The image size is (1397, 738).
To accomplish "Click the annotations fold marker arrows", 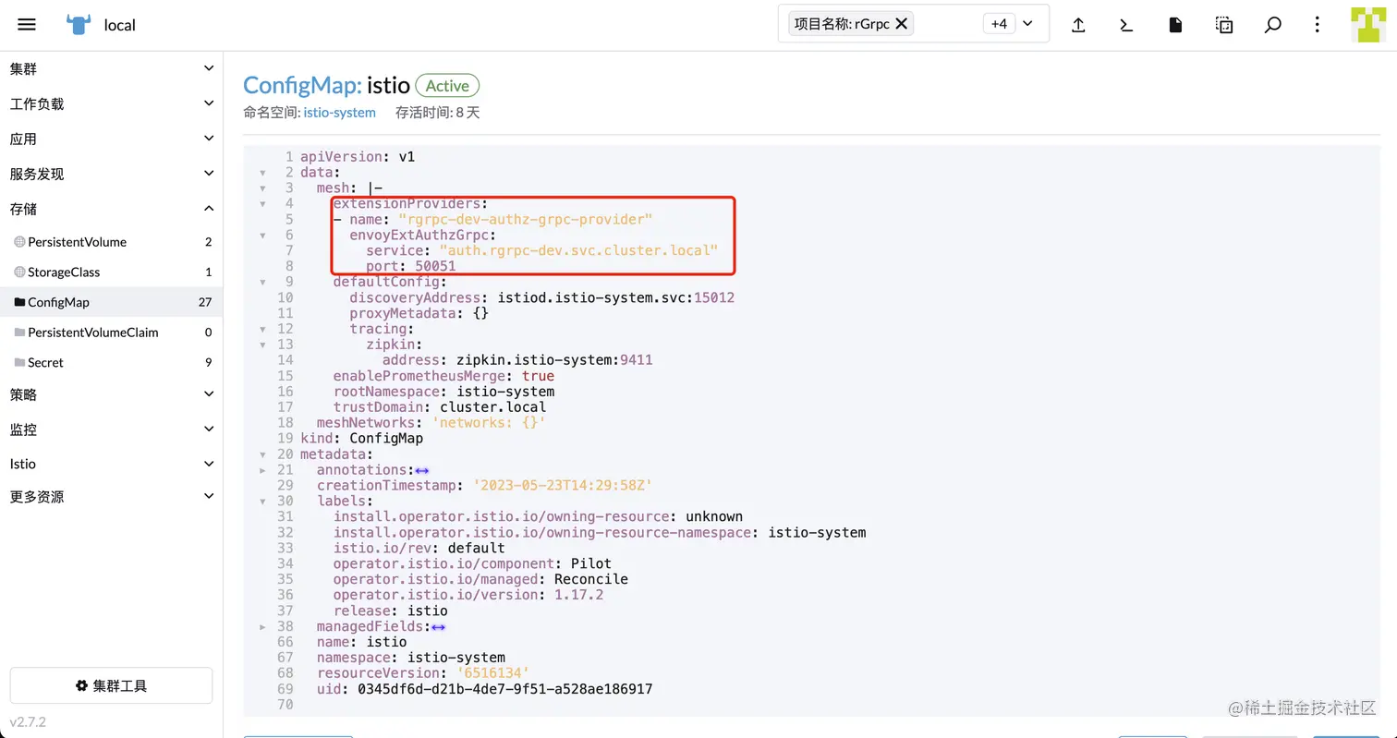I will 422,470.
